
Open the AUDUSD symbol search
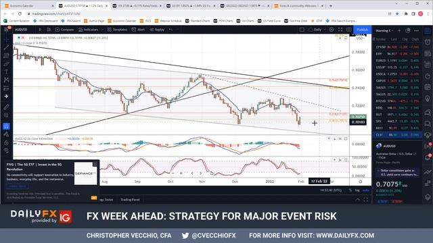pyautogui.click(x=21, y=30)
